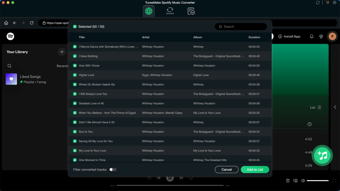This screenshot has width=340, height=191.
Task: Click the Add to List button
Action: (x=255, y=169)
